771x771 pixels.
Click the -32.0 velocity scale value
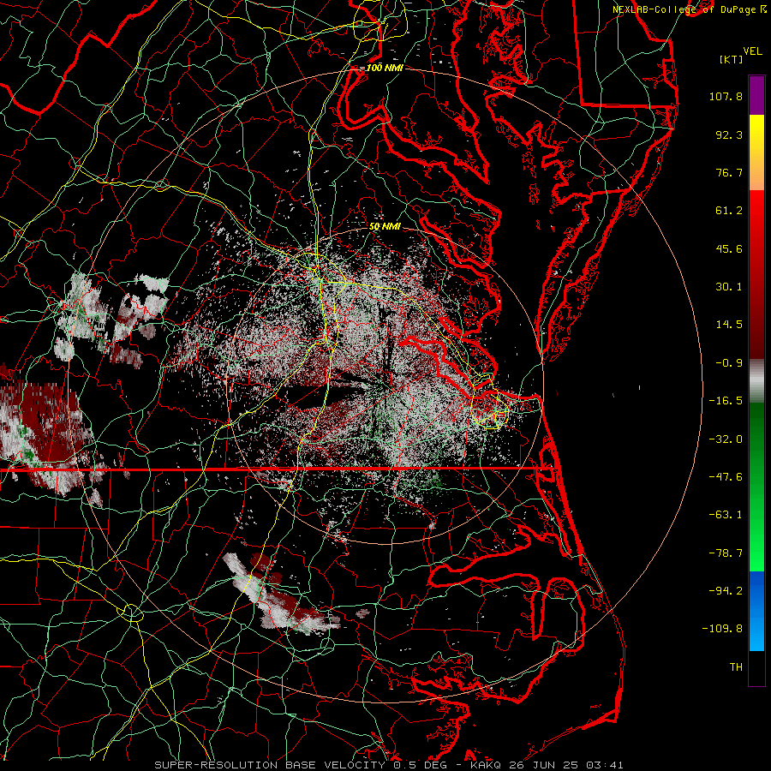tap(726, 439)
